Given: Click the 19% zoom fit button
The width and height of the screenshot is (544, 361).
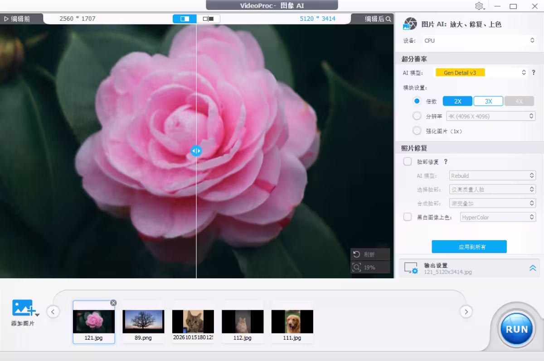Looking at the screenshot, I should coord(370,267).
